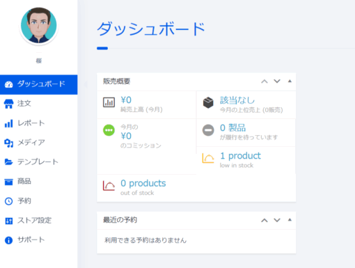This screenshot has width=355, height=268.
Task: Click the 最近の予約 panel title
Action: click(120, 220)
